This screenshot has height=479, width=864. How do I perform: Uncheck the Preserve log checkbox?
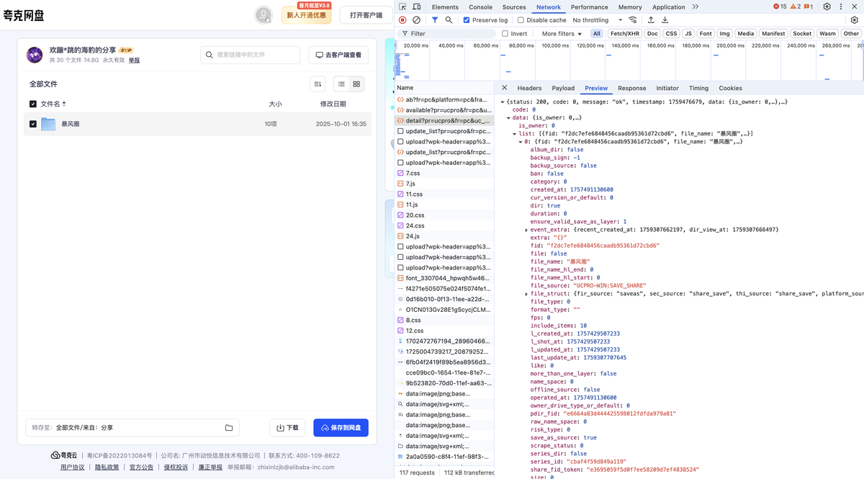tap(467, 20)
